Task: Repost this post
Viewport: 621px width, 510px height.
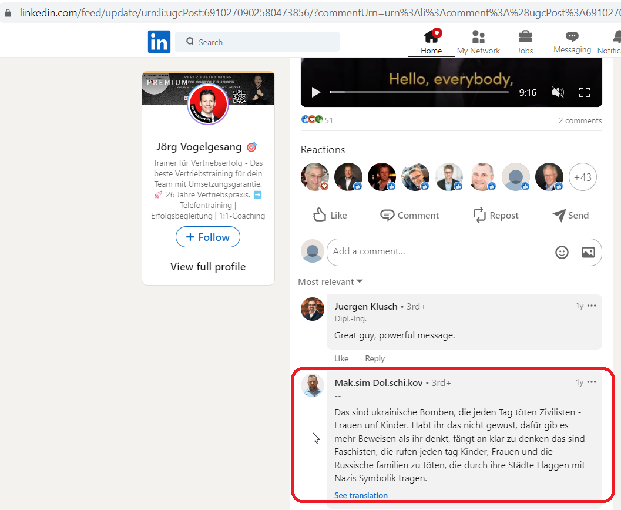Action: point(496,215)
